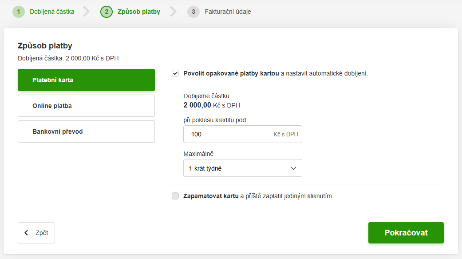Click the step 3 number circle
This screenshot has height=259, width=462.
pyautogui.click(x=193, y=12)
